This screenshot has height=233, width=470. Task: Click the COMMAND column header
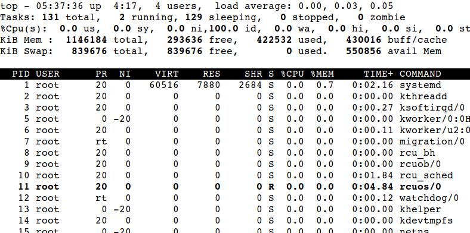420,74
